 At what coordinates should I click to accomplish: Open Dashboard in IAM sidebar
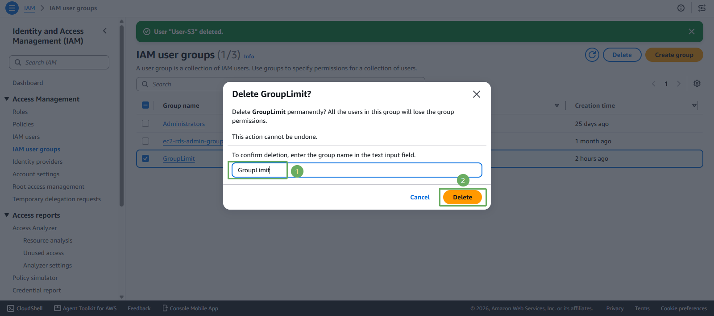pyautogui.click(x=28, y=83)
